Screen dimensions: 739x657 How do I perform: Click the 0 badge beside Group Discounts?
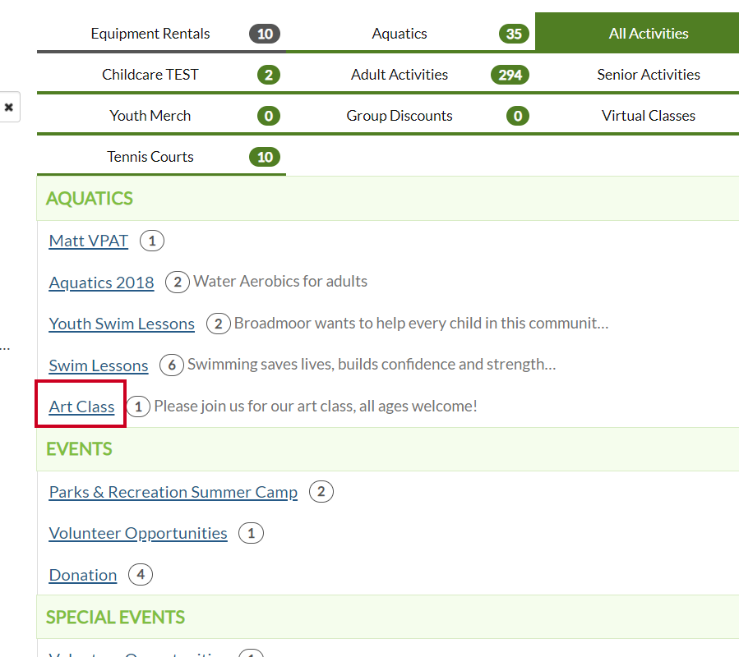(518, 116)
